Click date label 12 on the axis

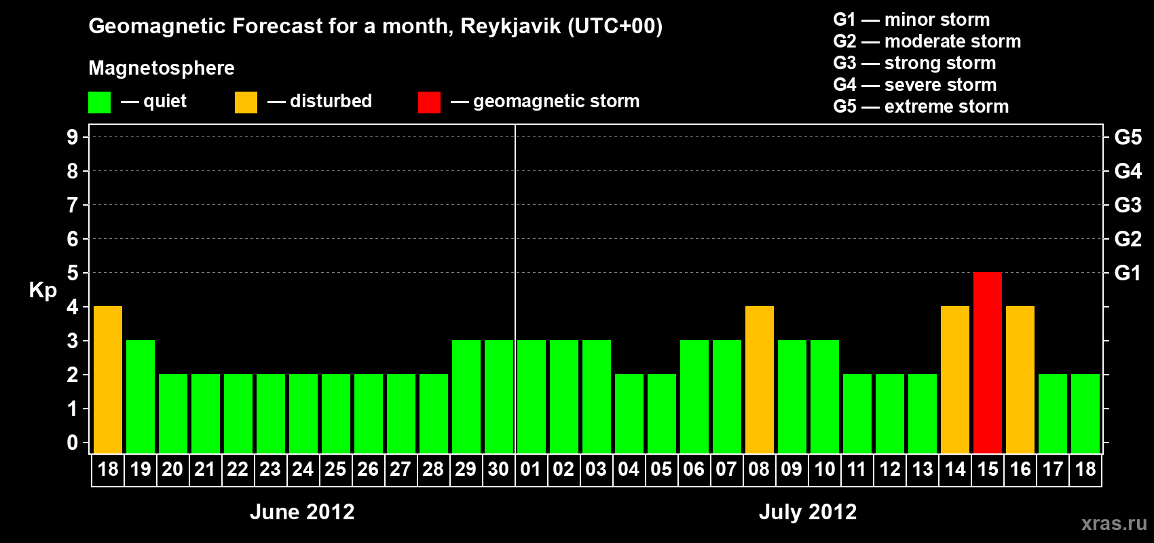890,469
